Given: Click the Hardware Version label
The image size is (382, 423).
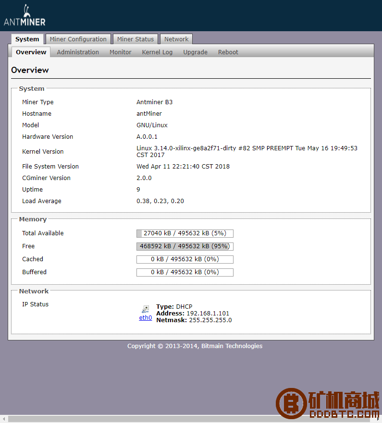Looking at the screenshot, I should coord(48,137).
